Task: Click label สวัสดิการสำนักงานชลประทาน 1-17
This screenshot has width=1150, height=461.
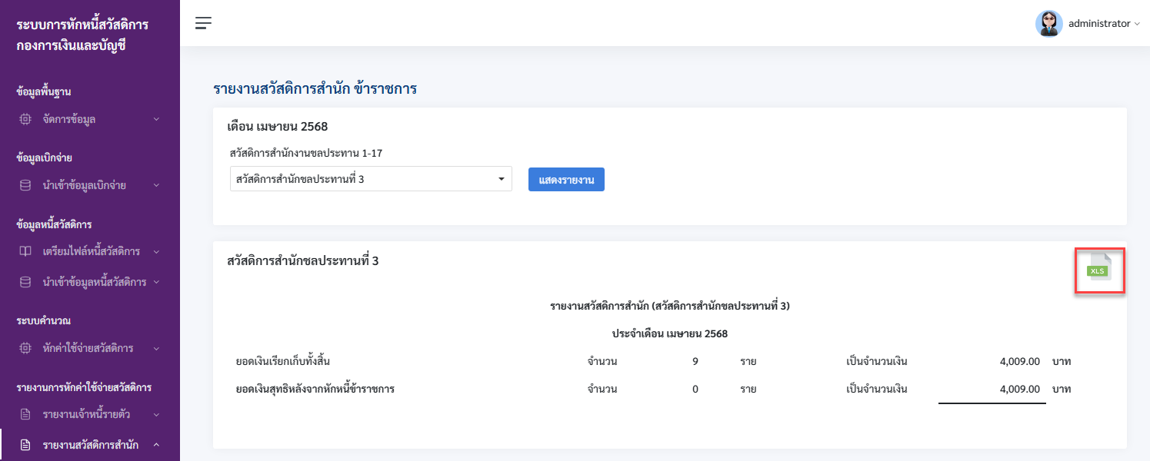Action: tap(306, 153)
